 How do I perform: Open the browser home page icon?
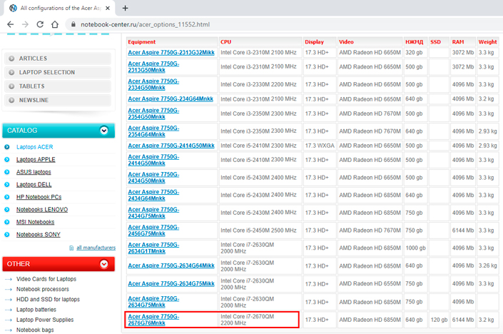[x=55, y=24]
